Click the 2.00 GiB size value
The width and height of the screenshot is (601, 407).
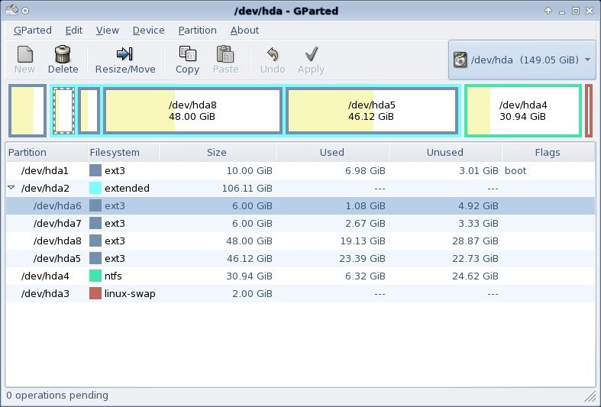coord(252,293)
